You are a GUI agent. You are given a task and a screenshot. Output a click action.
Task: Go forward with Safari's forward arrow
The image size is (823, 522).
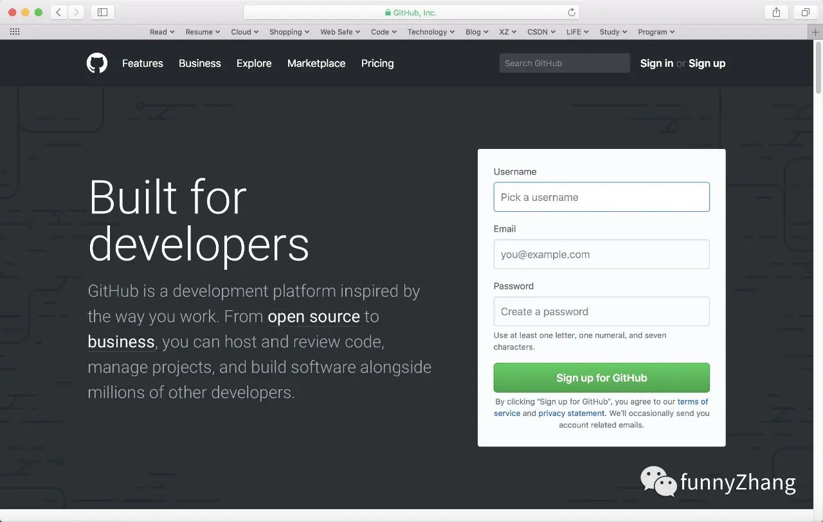click(x=77, y=12)
